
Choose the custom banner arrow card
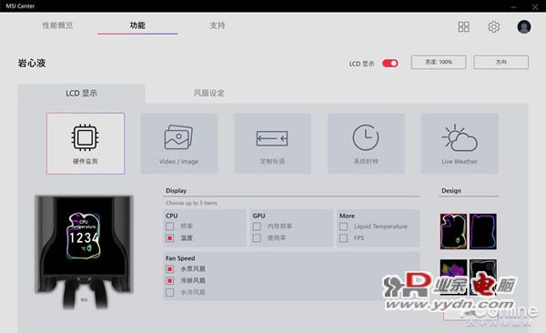pos(272,143)
